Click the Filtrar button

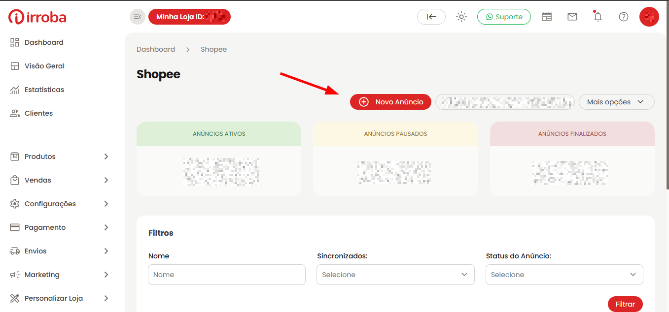click(625, 304)
